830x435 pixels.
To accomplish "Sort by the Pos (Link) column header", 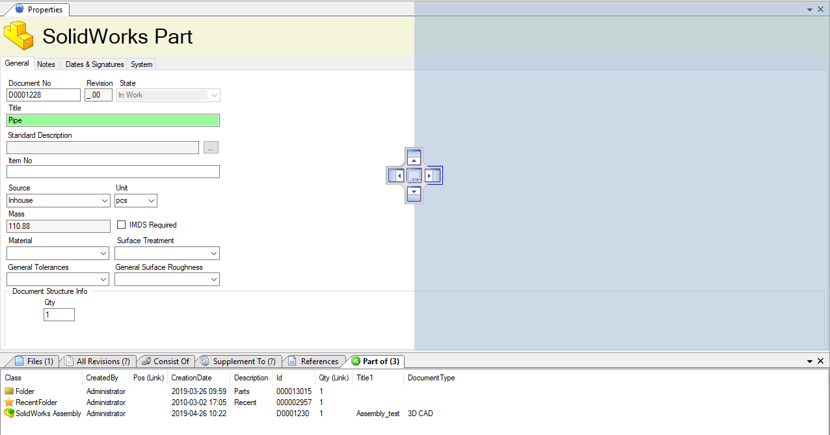I will (x=148, y=378).
